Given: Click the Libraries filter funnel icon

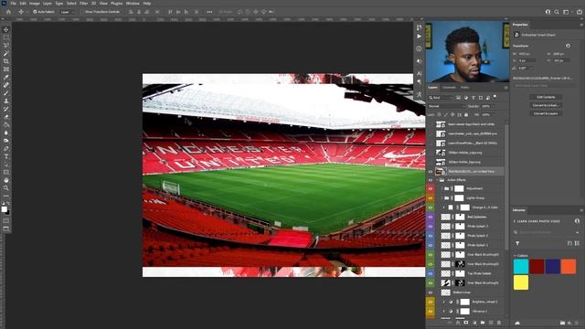Looking at the screenshot, I should [x=517, y=244].
